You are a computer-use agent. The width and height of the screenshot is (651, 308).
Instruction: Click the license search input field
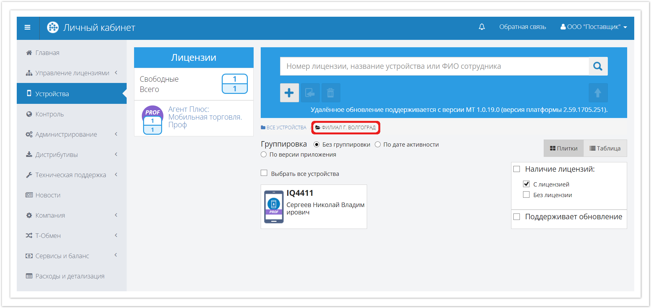pyautogui.click(x=434, y=66)
